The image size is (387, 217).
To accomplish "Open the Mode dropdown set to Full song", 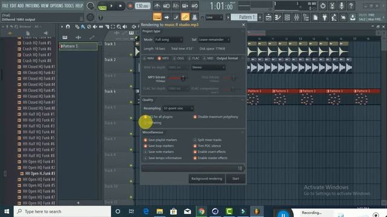I will (169, 40).
